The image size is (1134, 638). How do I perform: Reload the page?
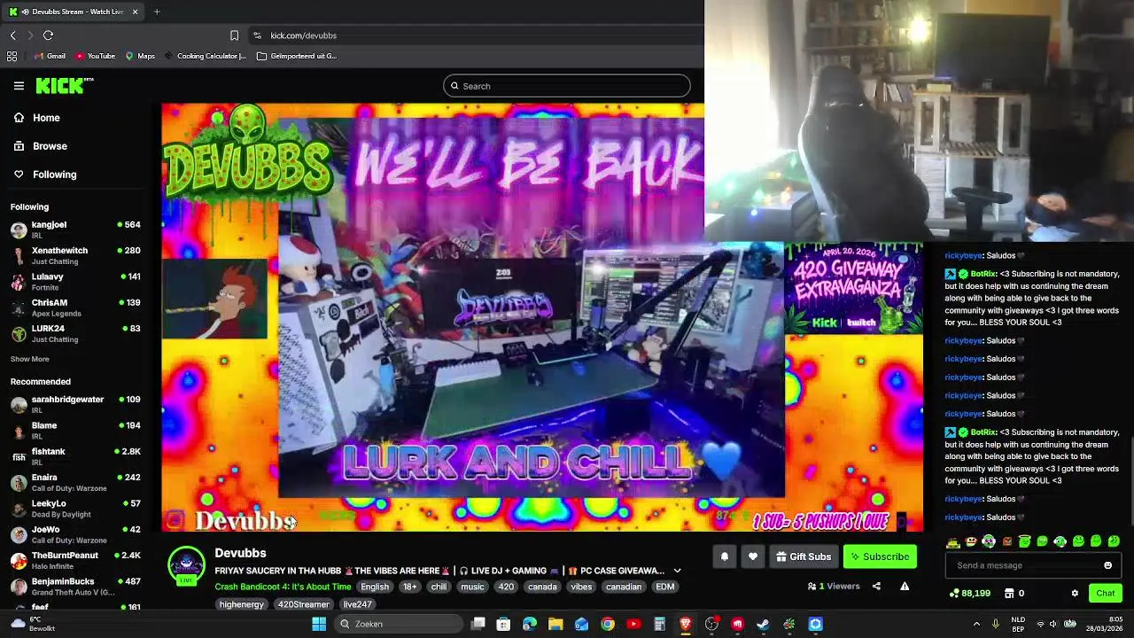pyautogui.click(x=48, y=35)
